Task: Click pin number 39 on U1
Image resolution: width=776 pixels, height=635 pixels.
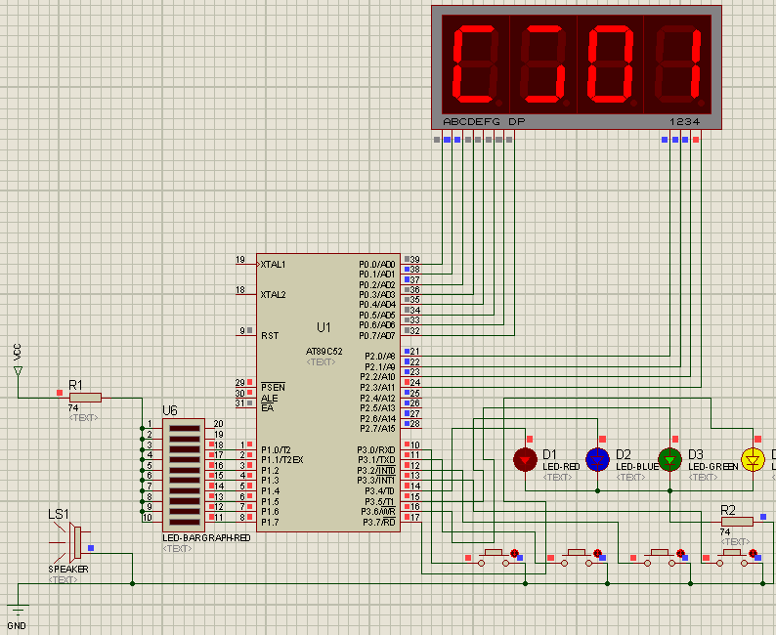Action: point(414,260)
